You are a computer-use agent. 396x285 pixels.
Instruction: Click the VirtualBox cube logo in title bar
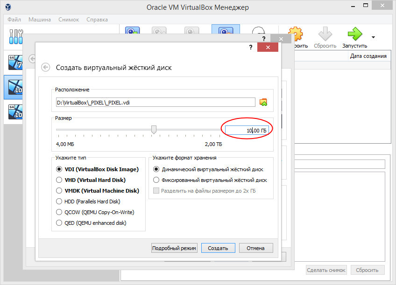coord(8,7)
